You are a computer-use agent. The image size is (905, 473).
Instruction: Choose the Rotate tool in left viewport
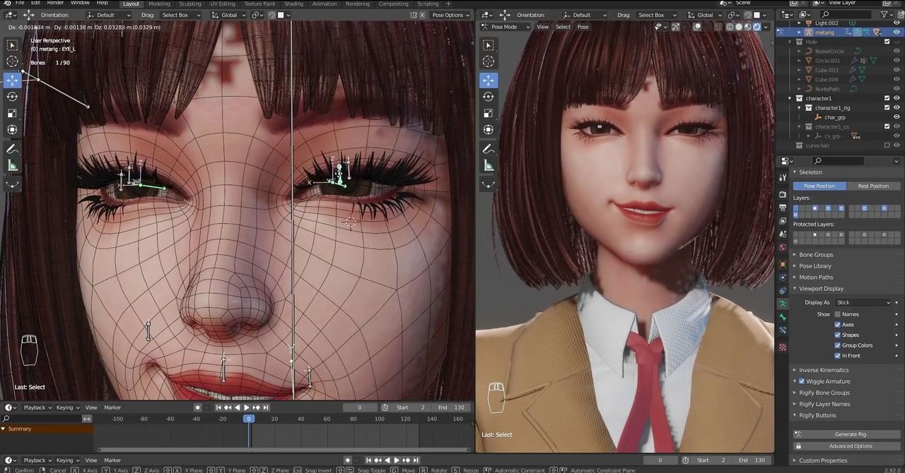[x=13, y=97]
